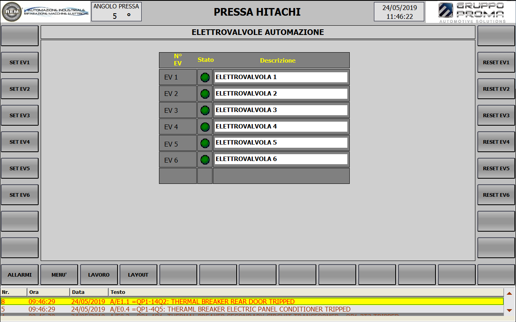The image size is (516, 322).
Task: Open the ALLARMI page
Action: pos(20,275)
